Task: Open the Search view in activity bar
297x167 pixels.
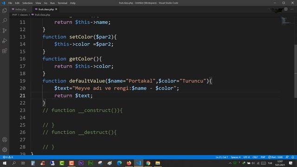Action: (5, 20)
